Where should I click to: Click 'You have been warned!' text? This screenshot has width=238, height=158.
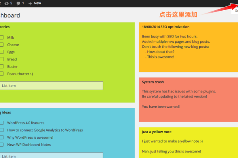(161, 107)
